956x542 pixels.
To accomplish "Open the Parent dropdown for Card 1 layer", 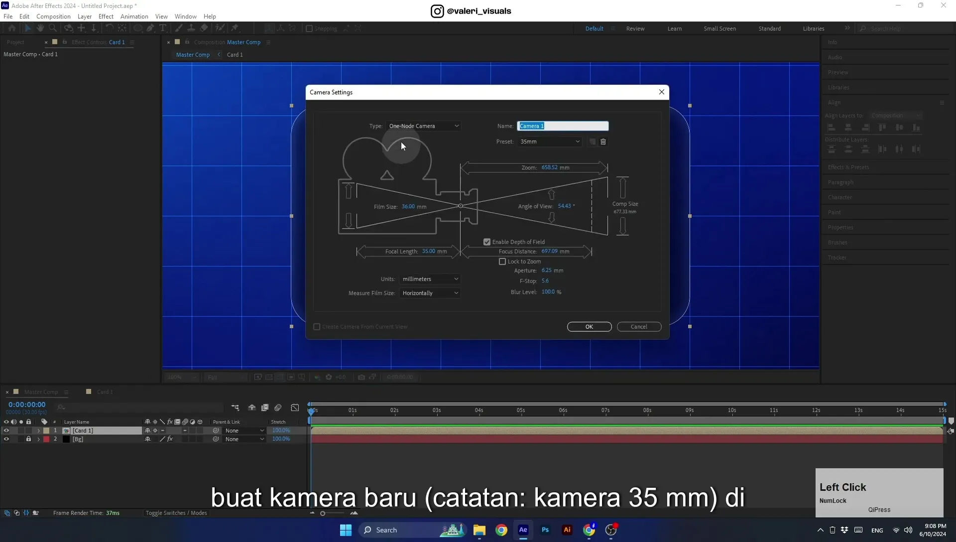I will [244, 430].
